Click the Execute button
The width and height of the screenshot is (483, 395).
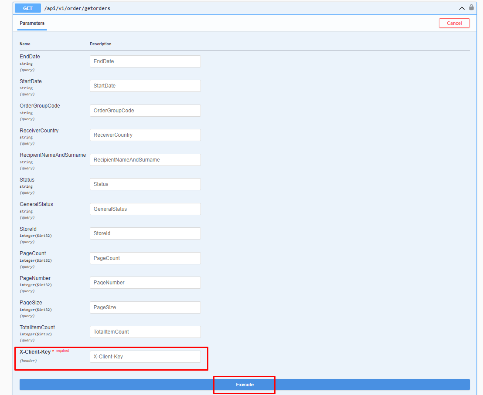[x=245, y=385]
